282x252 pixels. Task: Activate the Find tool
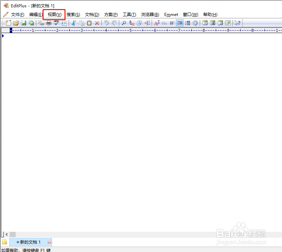[x=123, y=23]
